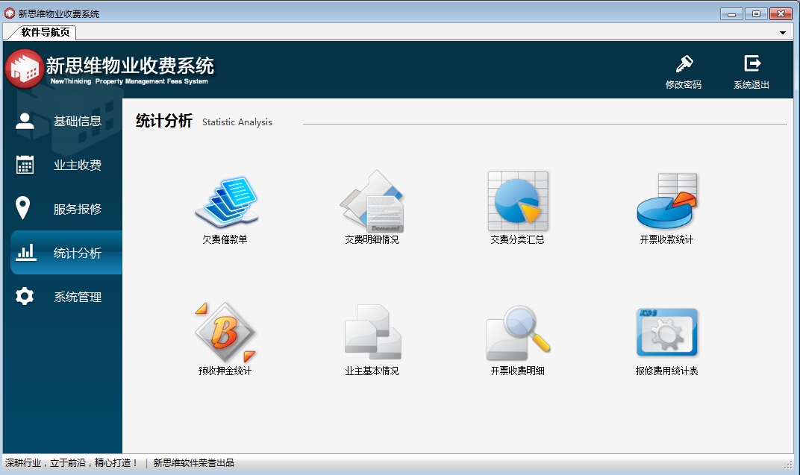Screen dimensions: 800x475
Task: Click status bar text 新思维软件荣誉出品
Action: coord(194,463)
